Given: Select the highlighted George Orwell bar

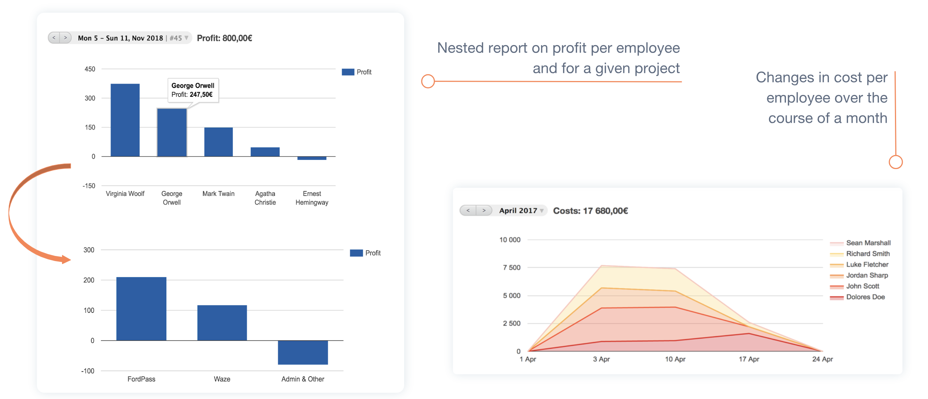Looking at the screenshot, I should point(172,132).
